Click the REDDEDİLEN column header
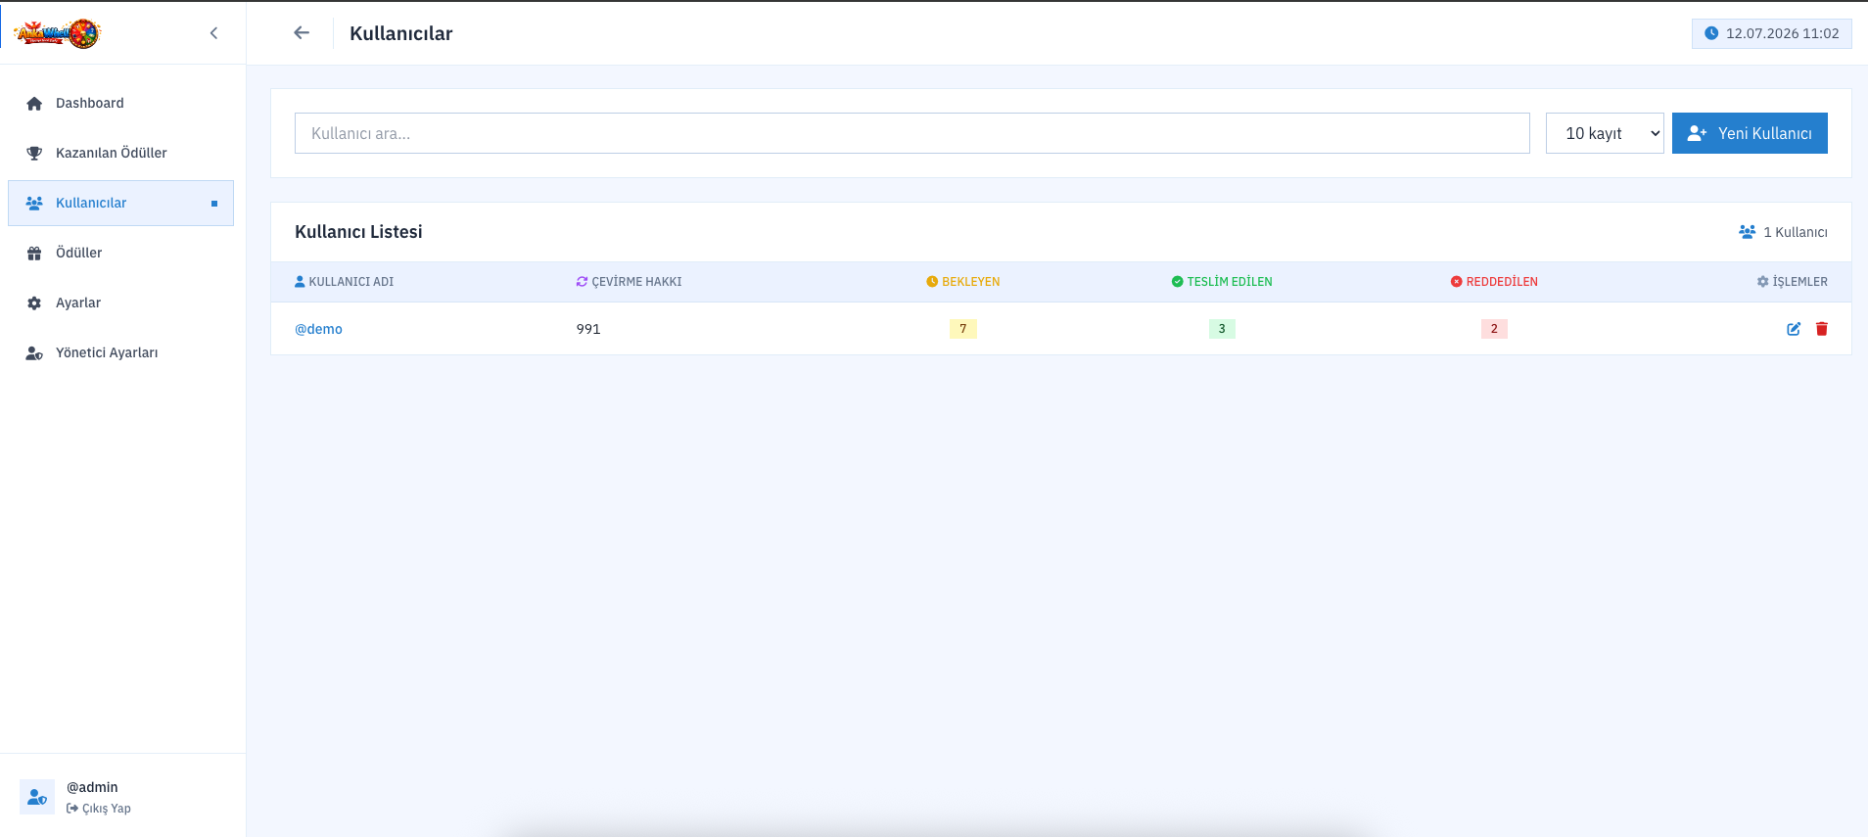The width and height of the screenshot is (1868, 837). click(1494, 282)
